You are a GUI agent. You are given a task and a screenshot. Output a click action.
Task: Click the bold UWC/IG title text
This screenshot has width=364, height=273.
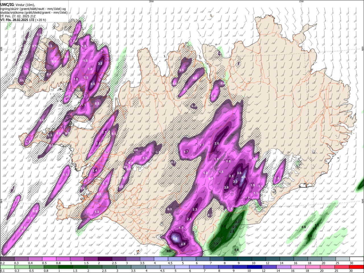pos(7,5)
